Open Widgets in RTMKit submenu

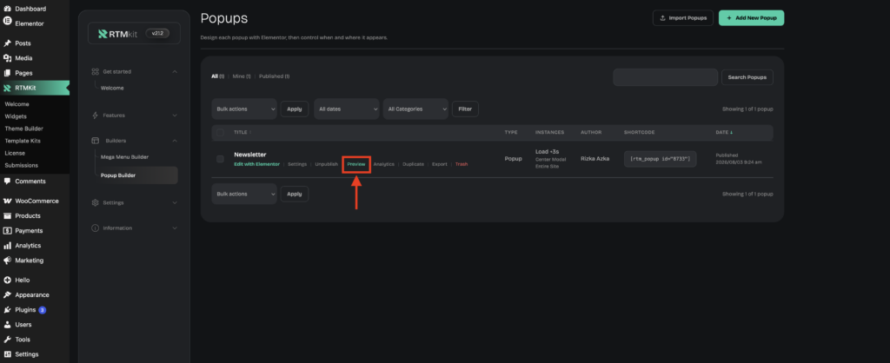pyautogui.click(x=16, y=116)
